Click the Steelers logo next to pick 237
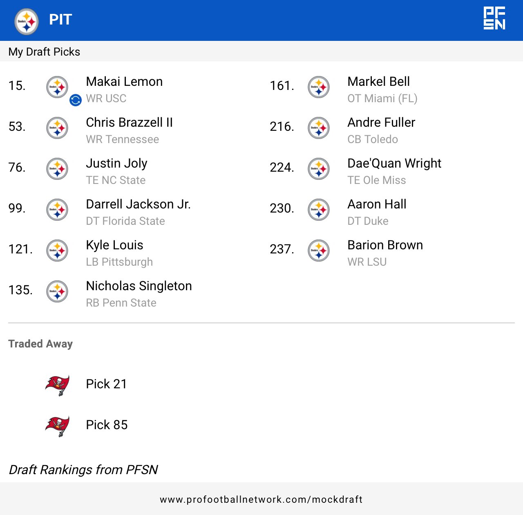The width and height of the screenshot is (523, 515). pyautogui.click(x=319, y=251)
